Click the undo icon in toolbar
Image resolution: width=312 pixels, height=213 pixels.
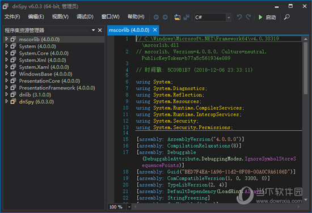click(239, 17)
